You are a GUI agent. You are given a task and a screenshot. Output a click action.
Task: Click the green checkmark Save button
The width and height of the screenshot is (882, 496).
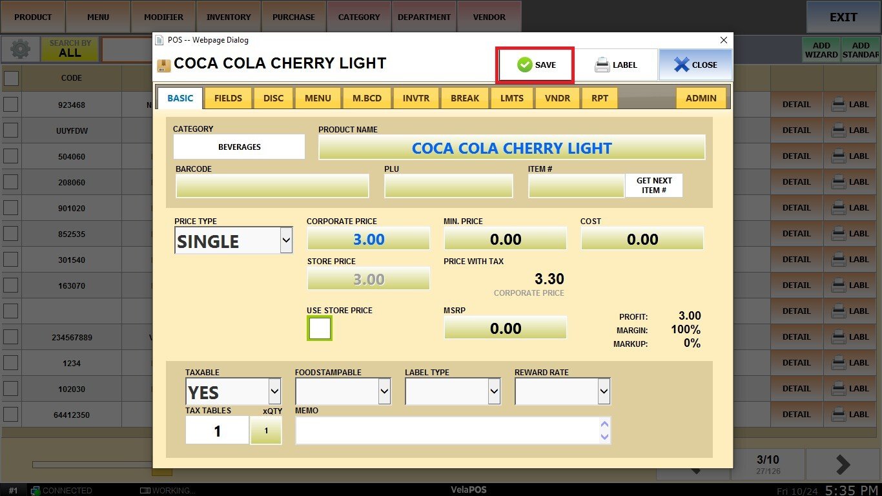point(535,65)
